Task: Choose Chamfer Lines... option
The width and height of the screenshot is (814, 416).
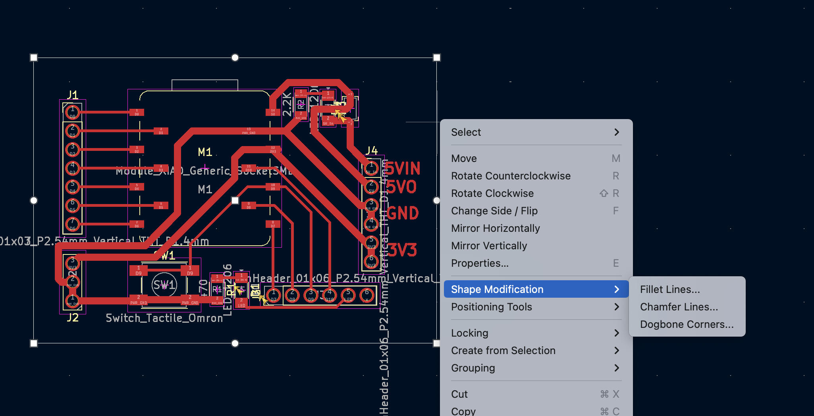Action: click(679, 307)
